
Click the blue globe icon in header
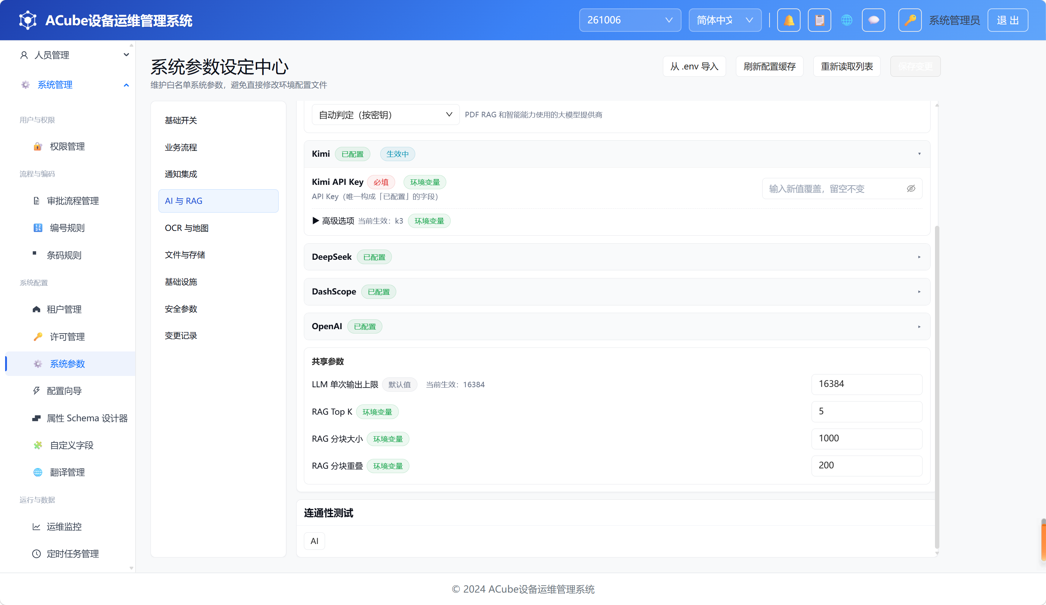tap(847, 20)
